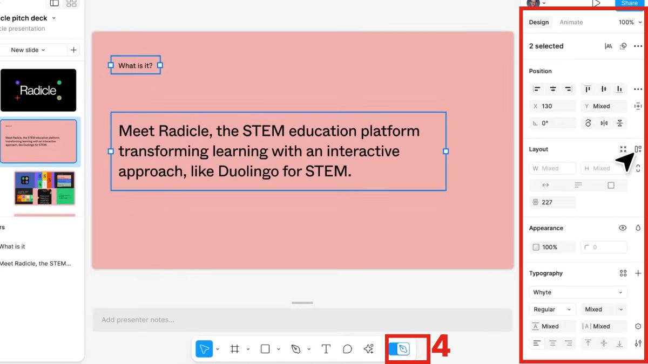648x364 pixels.
Task: Open text styles icon in Typography
Action: pos(623,273)
